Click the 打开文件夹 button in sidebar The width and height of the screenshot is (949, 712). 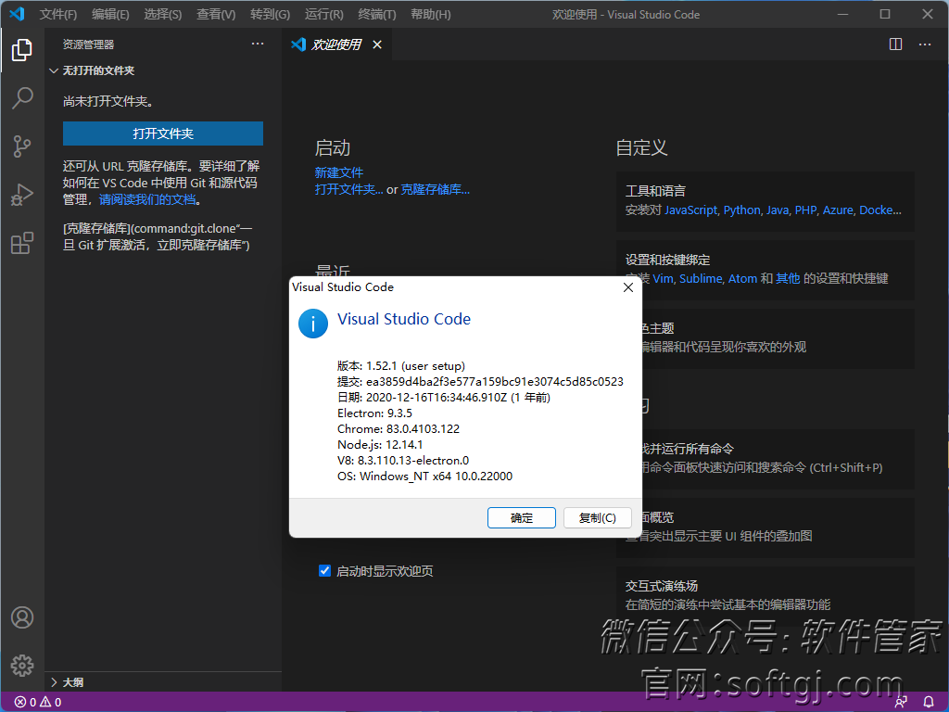tap(163, 133)
